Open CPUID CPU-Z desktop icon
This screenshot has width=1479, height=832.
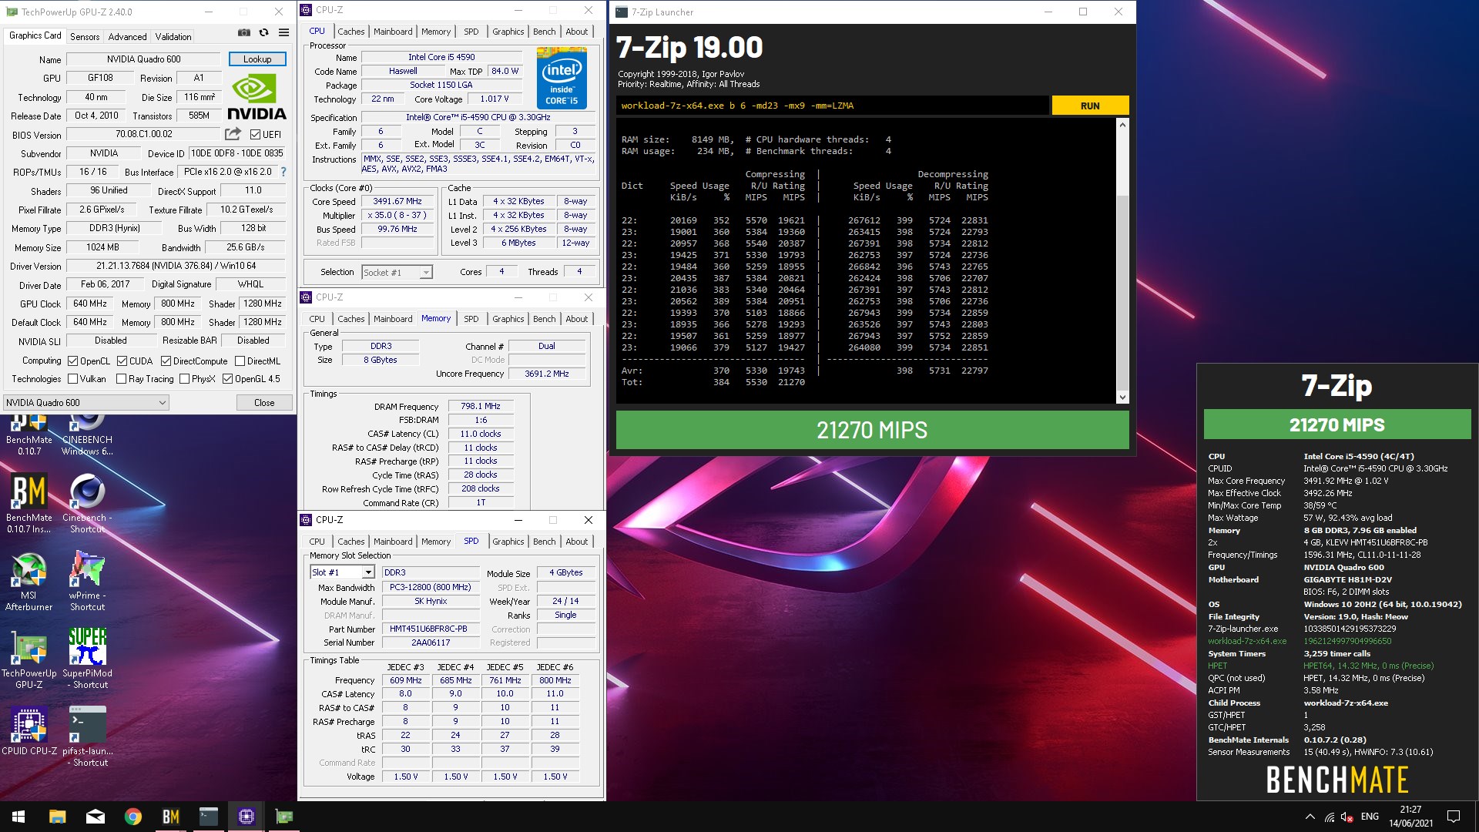(29, 731)
